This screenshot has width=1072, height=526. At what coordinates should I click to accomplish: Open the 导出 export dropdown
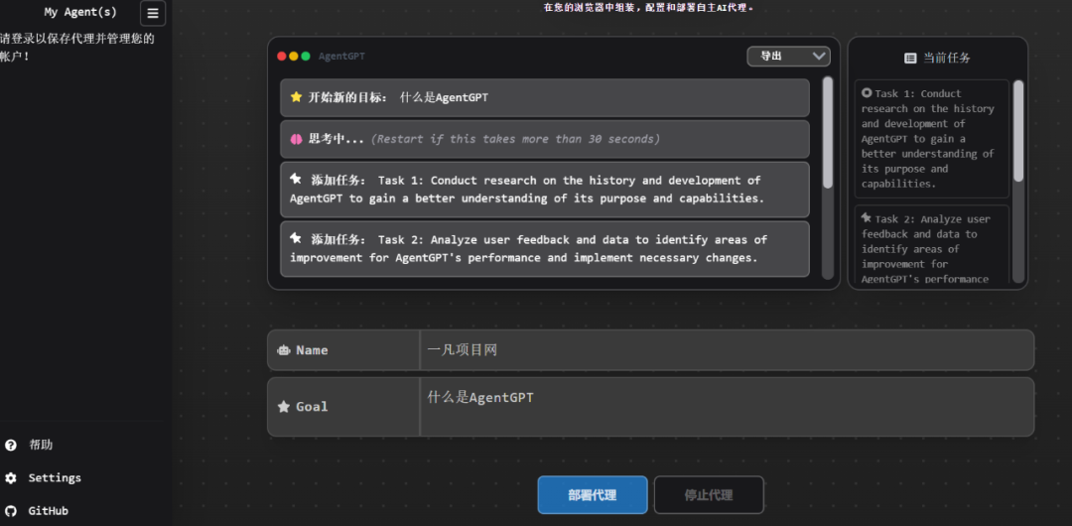788,57
